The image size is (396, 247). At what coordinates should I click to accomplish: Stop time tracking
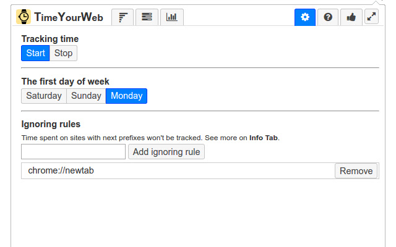coord(63,53)
